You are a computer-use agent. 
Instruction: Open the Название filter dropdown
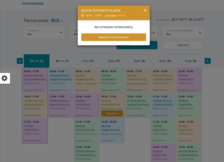click(x=44, y=32)
